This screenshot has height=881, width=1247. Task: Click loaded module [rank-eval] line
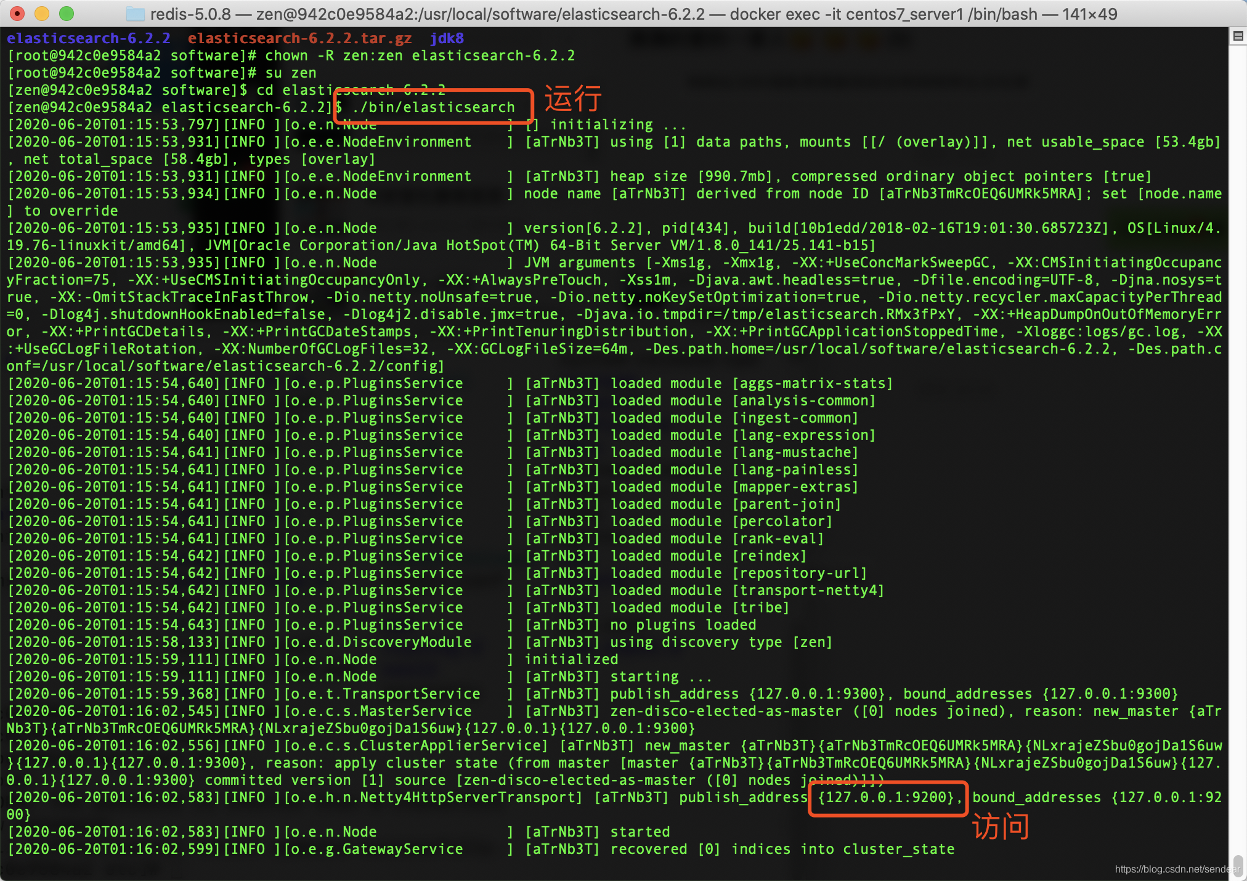(415, 538)
